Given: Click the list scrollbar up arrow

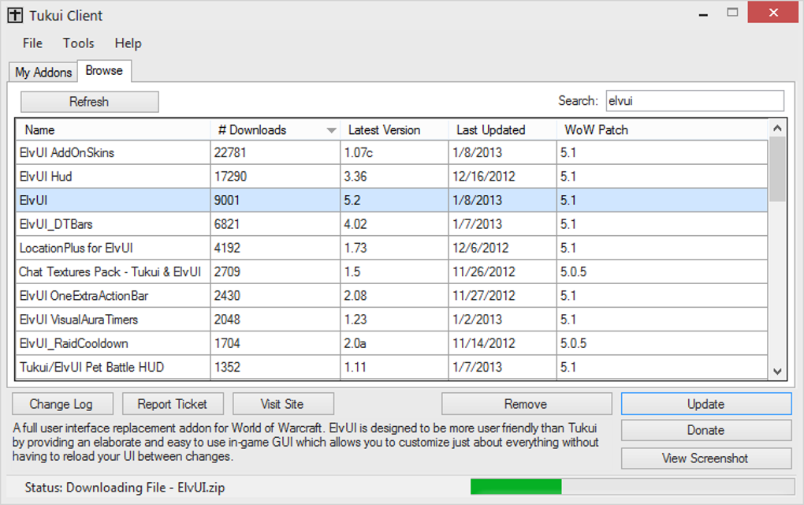Looking at the screenshot, I should tap(777, 129).
